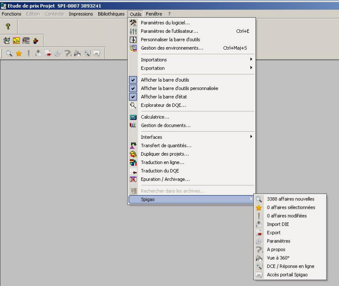
Task: Click the tree structure toolbar icon
Action: click(7, 40)
